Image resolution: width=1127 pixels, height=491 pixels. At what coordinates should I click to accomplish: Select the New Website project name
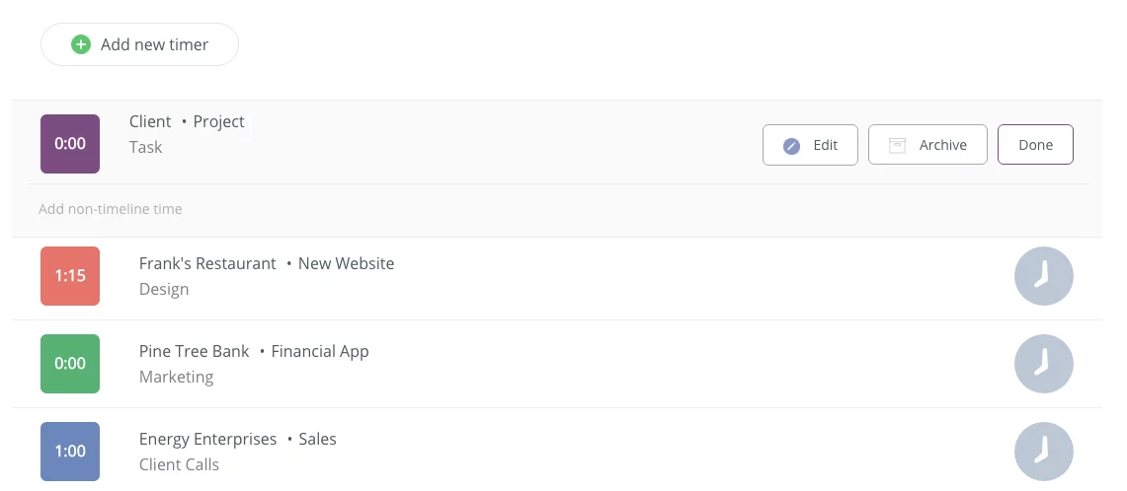point(346,264)
